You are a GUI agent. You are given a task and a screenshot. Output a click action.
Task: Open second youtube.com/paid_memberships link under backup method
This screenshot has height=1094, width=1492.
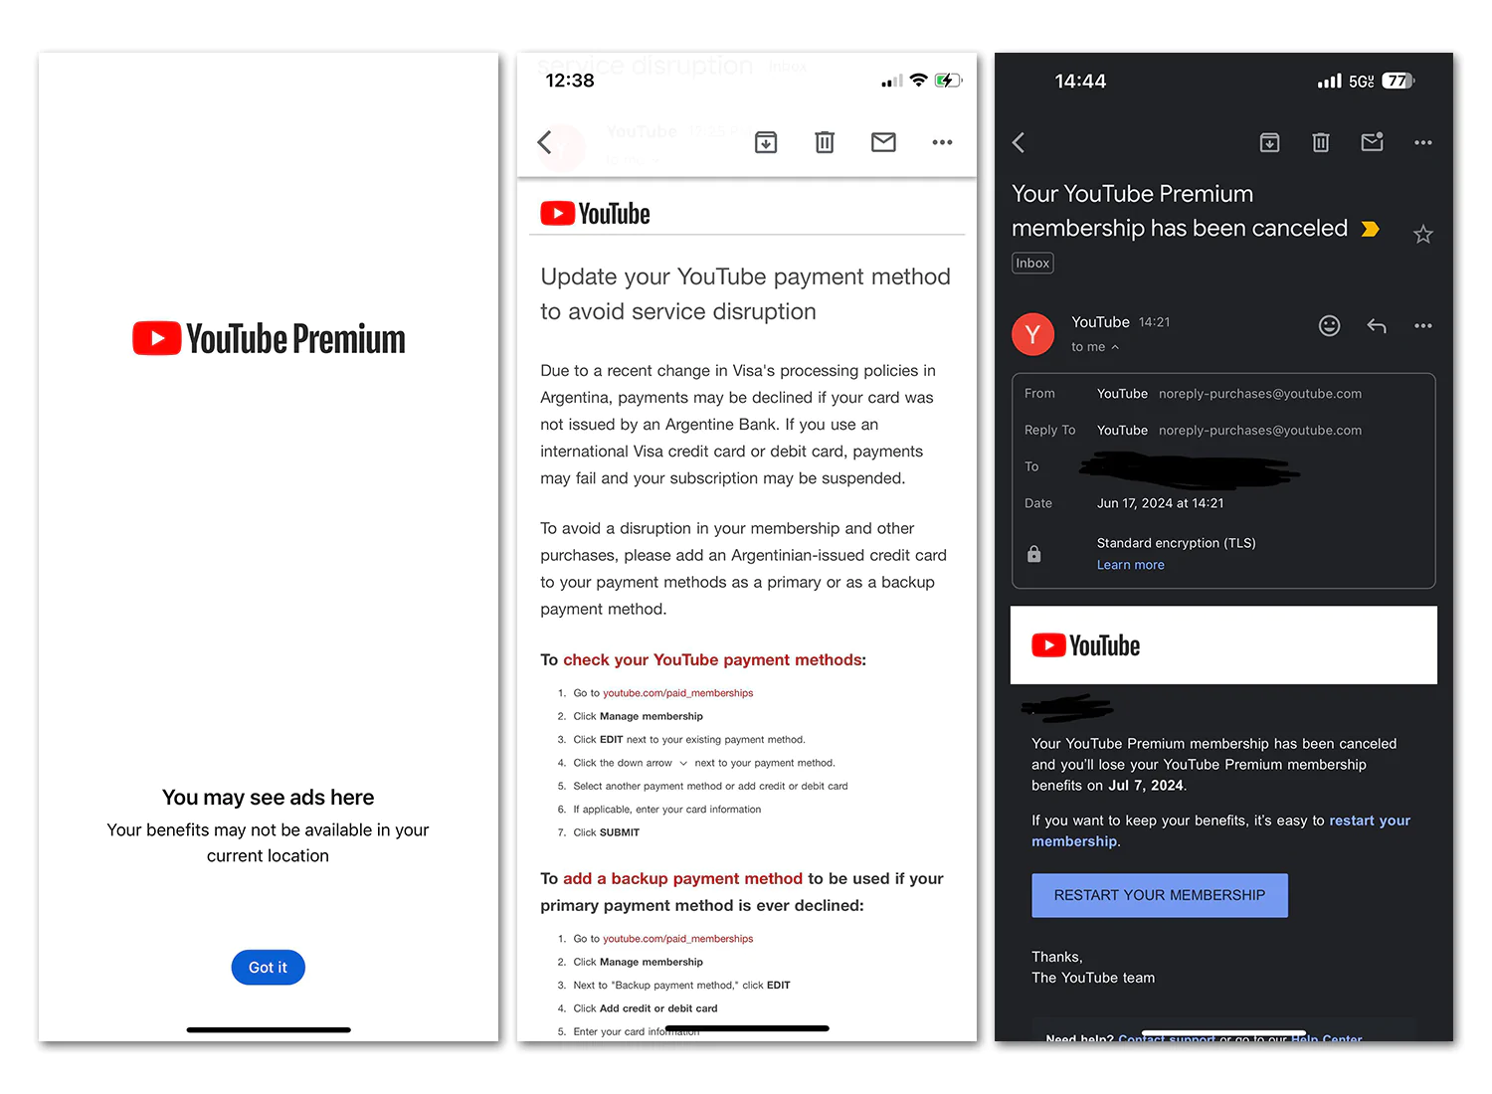coord(677,939)
